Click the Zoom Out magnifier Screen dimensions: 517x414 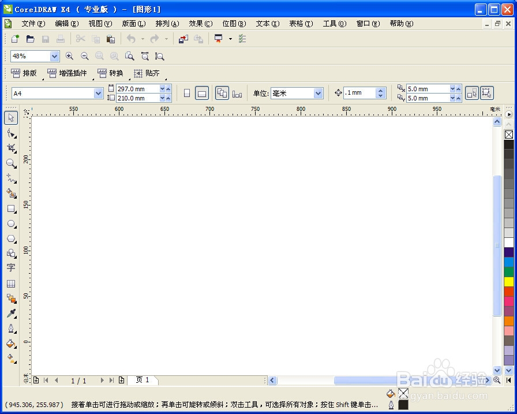85,56
